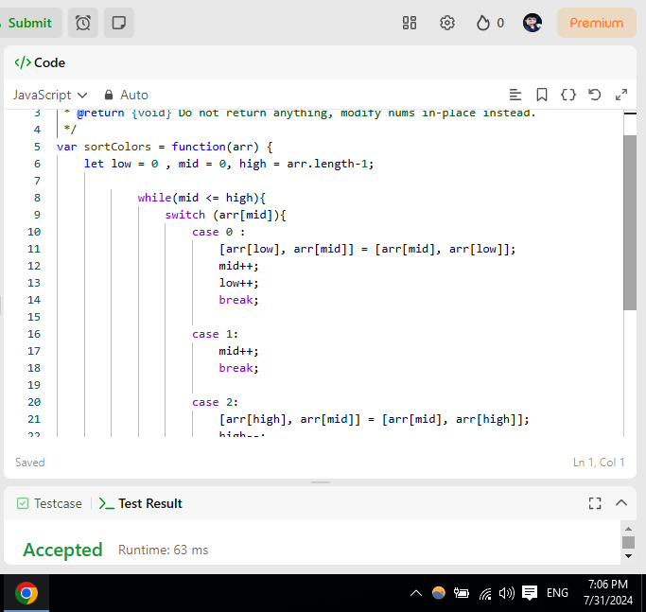The width and height of the screenshot is (646, 612).
Task: Click the Code panel tab
Action: click(x=40, y=62)
